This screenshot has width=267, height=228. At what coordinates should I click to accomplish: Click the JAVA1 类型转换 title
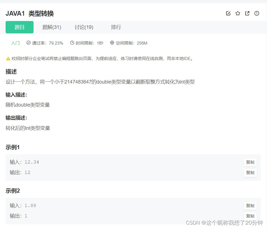point(30,13)
